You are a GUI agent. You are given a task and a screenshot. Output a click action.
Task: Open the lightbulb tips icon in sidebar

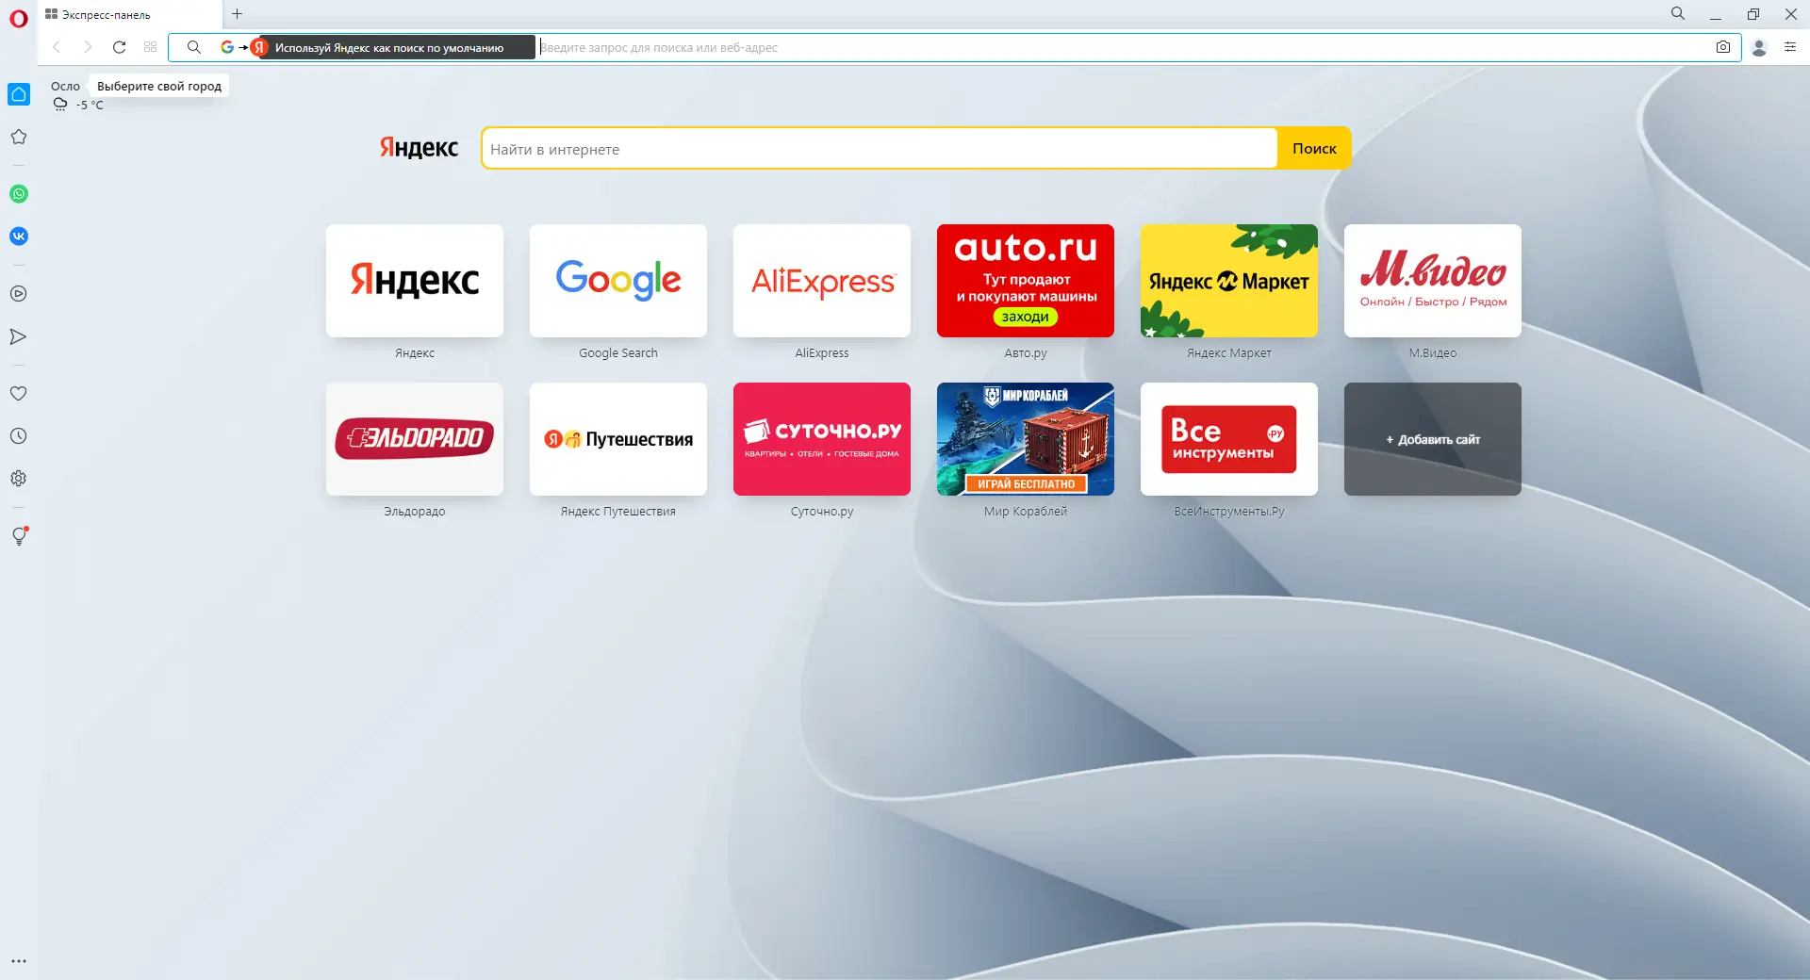(19, 536)
